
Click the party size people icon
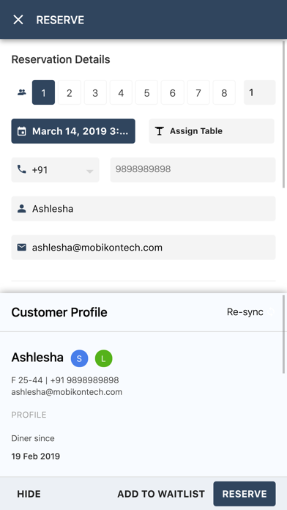22,92
